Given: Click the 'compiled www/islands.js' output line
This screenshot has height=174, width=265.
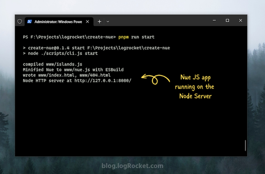Looking at the screenshot, I should 52,64.
